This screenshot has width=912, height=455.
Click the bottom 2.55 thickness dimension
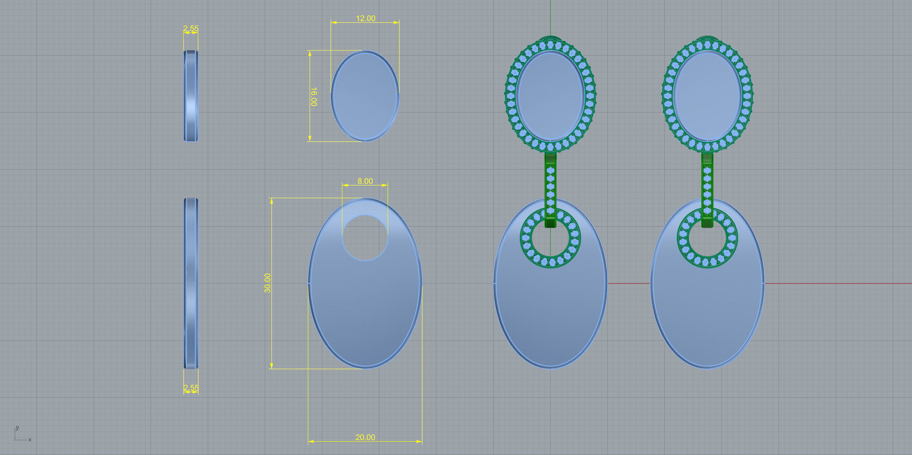(191, 388)
